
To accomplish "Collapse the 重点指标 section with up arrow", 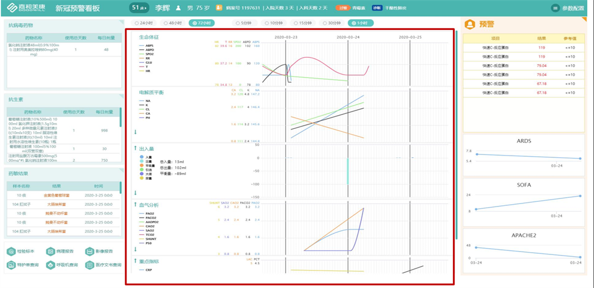I will [x=135, y=261].
